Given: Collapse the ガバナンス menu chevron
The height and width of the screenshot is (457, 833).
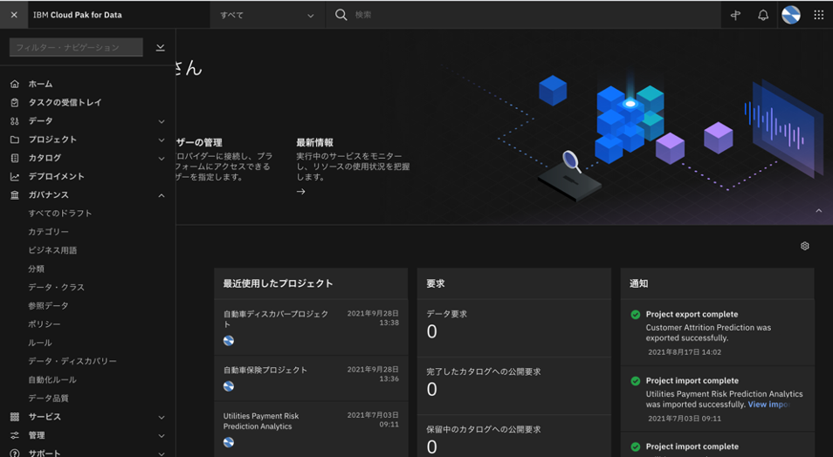Looking at the screenshot, I should tap(162, 196).
